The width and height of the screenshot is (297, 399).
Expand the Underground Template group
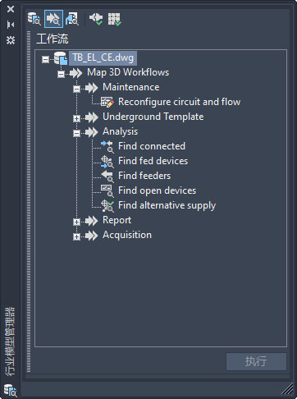(x=77, y=118)
